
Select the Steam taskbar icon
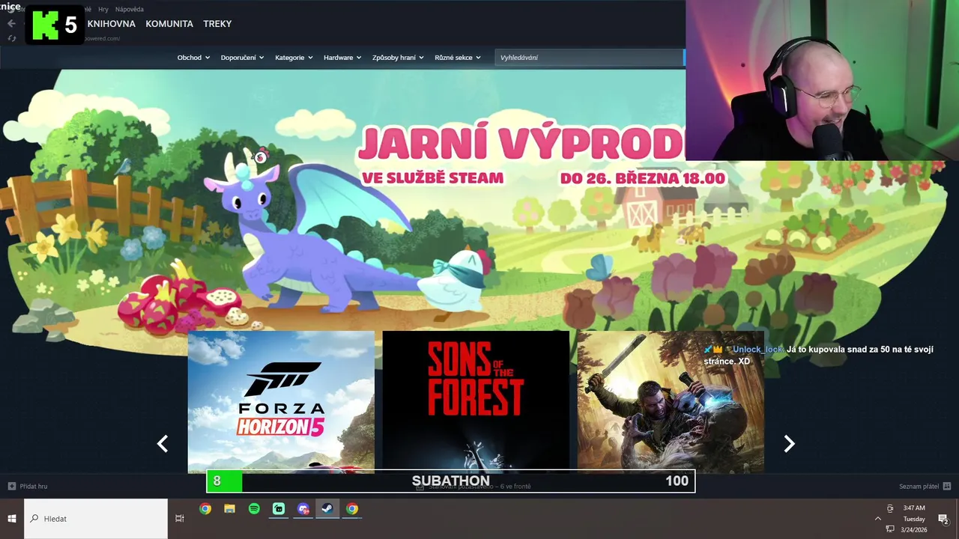click(327, 509)
